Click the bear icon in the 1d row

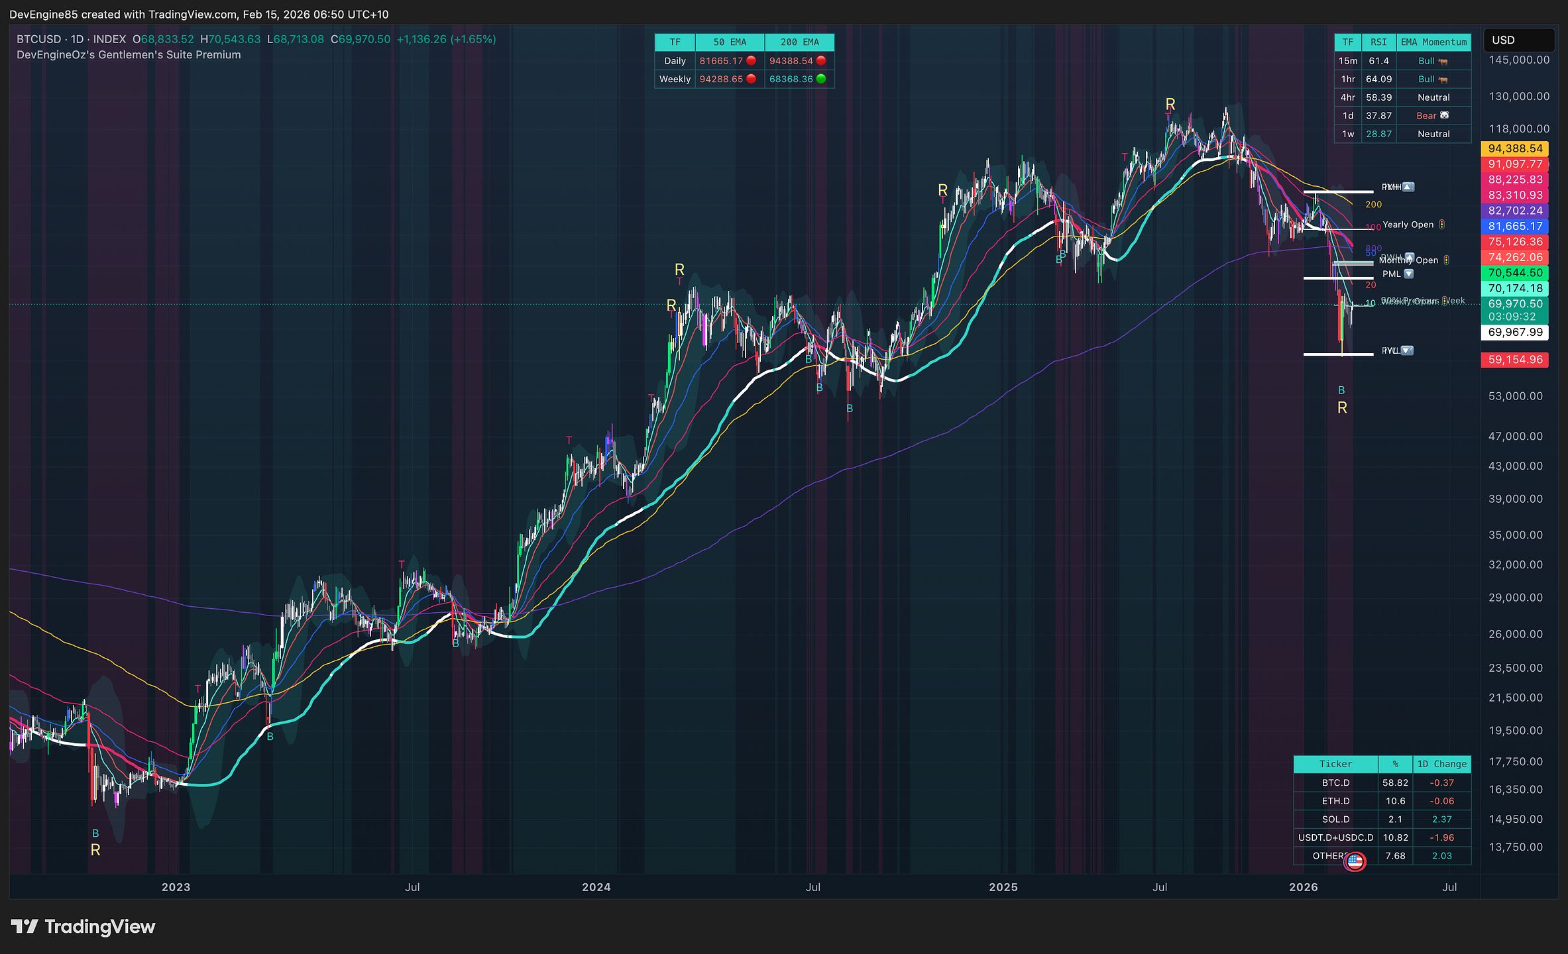pos(1445,115)
